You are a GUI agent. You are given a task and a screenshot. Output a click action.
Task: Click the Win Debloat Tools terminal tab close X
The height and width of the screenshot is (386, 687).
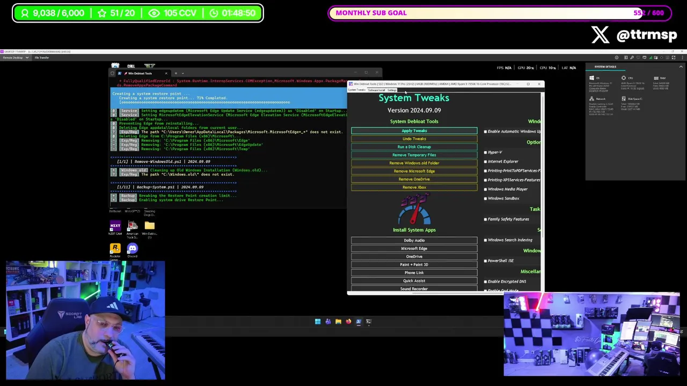coord(166,73)
